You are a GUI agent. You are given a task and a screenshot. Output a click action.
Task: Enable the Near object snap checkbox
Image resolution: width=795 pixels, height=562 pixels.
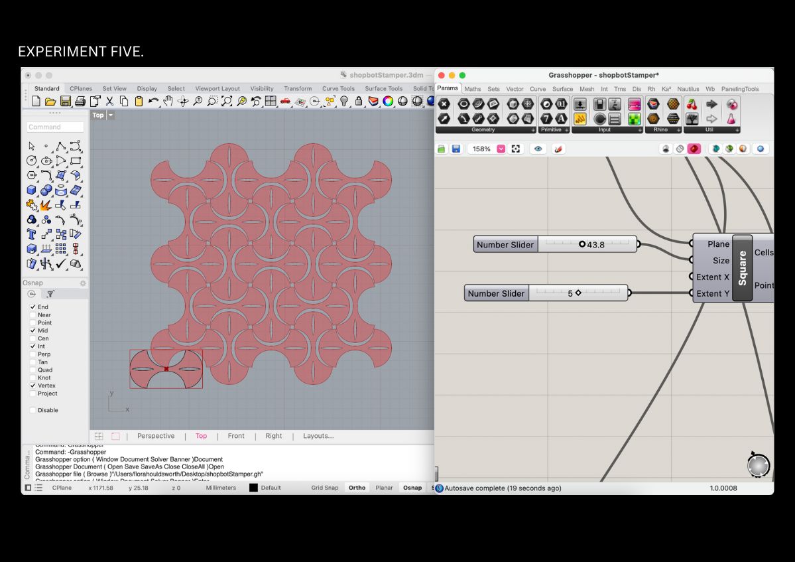(33, 315)
